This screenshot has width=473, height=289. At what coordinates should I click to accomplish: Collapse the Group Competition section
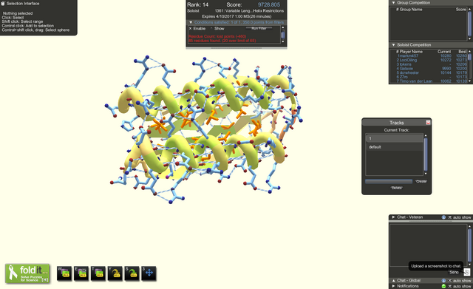tap(393, 3)
